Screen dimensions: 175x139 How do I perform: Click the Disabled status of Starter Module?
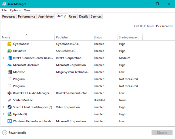(99, 100)
